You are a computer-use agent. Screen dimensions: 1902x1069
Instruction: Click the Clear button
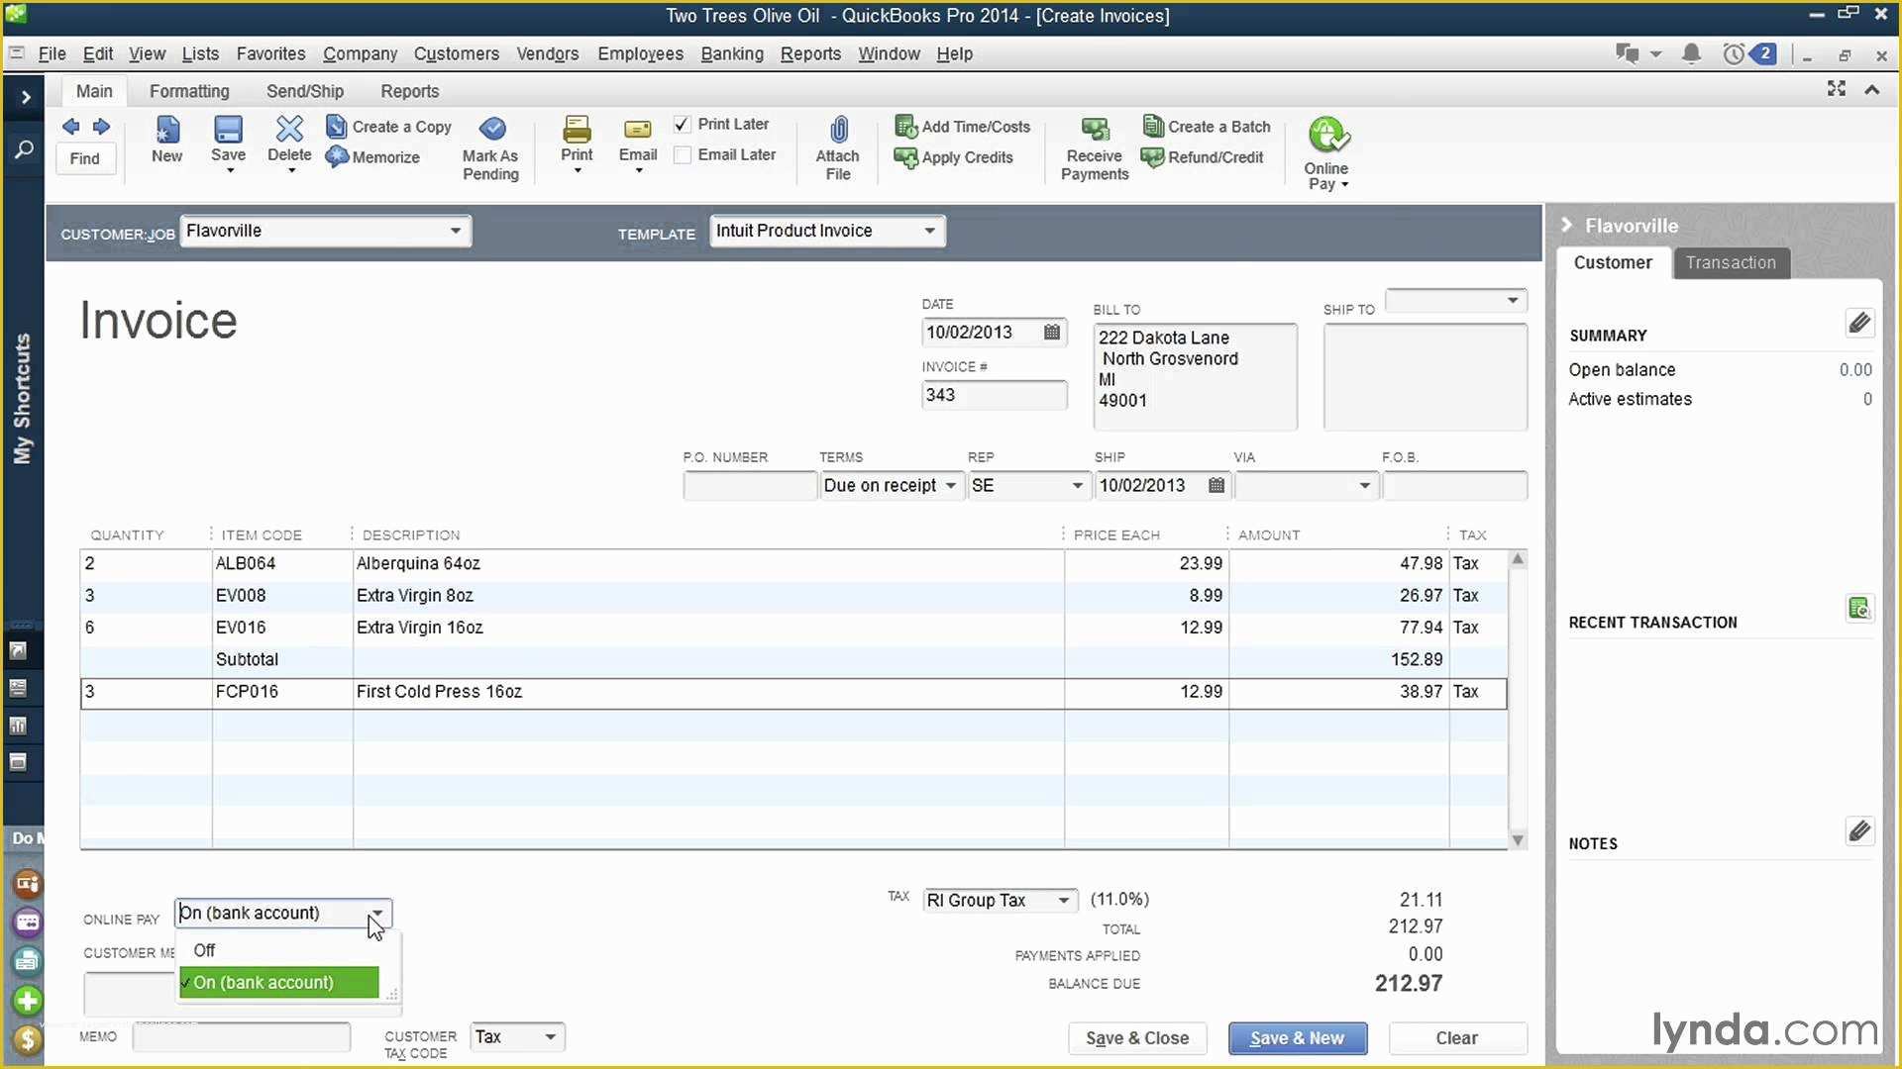click(1457, 1037)
